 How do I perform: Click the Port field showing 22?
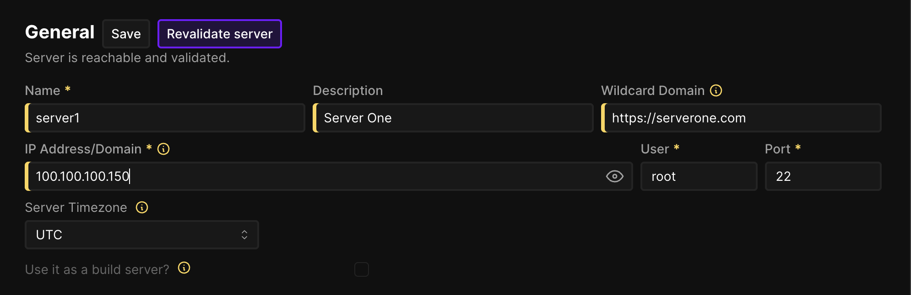pyautogui.click(x=823, y=176)
